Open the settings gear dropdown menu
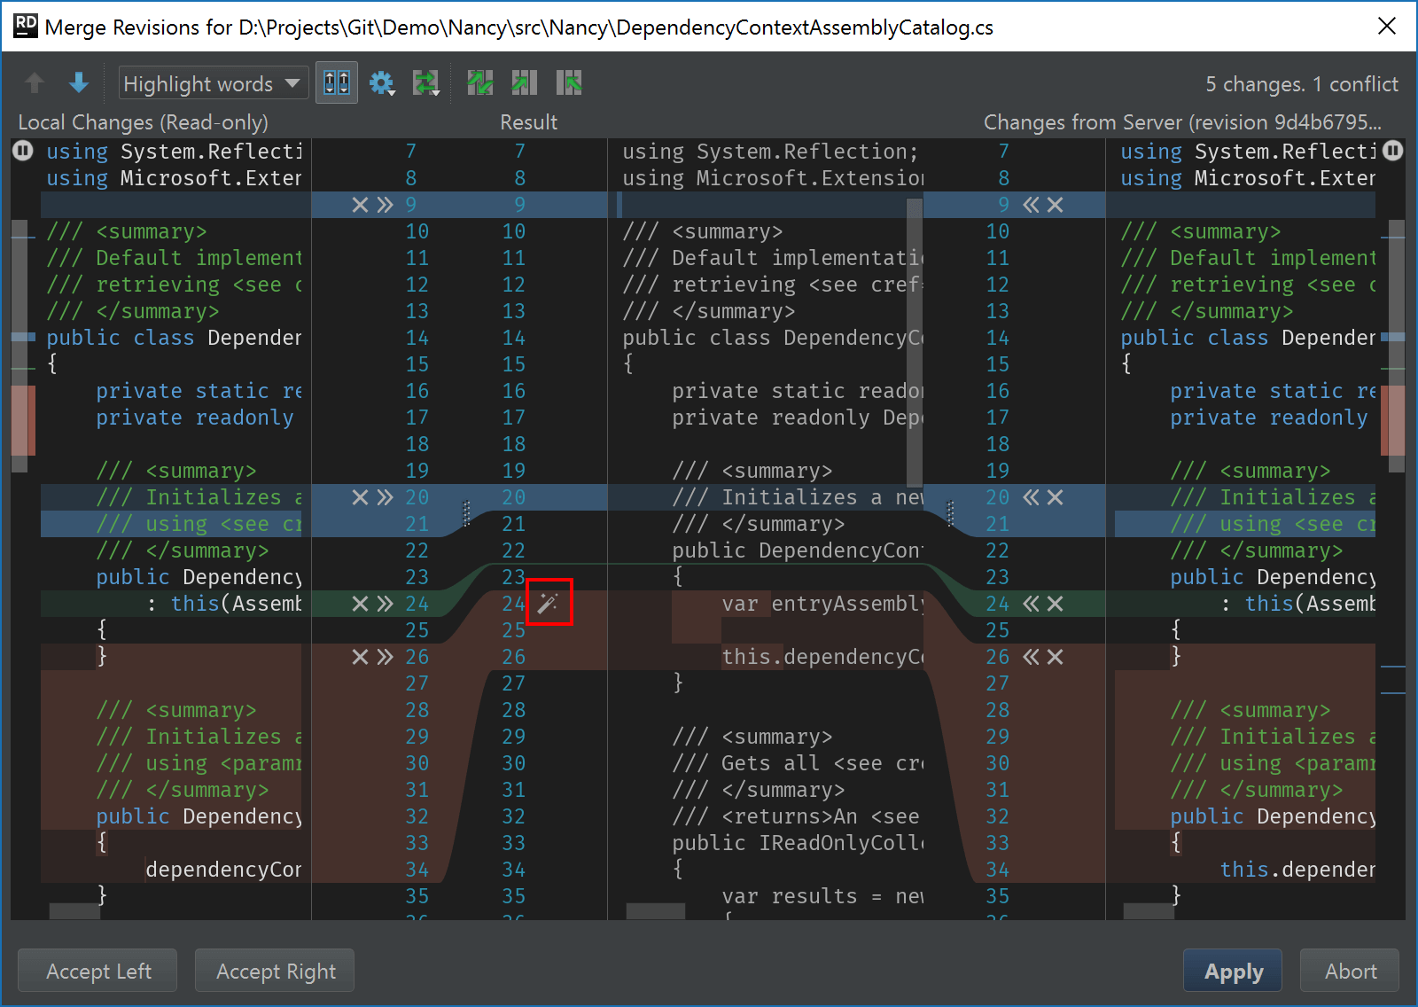1418x1007 pixels. pyautogui.click(x=382, y=82)
